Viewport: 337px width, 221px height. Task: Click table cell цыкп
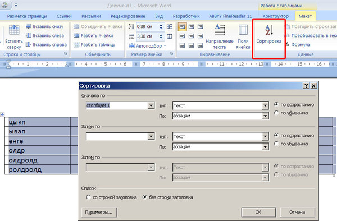(38, 122)
